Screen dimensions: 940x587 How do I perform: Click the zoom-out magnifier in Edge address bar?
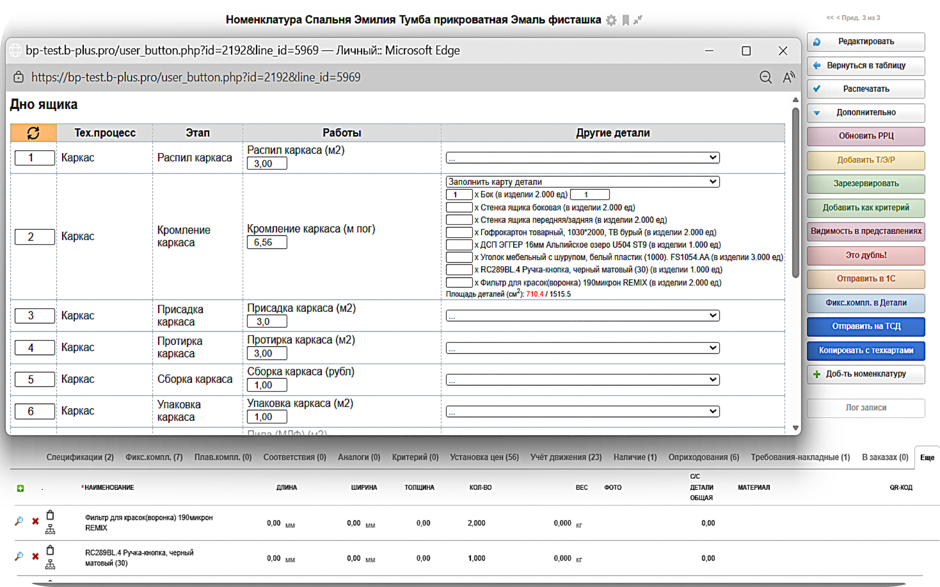coord(765,77)
